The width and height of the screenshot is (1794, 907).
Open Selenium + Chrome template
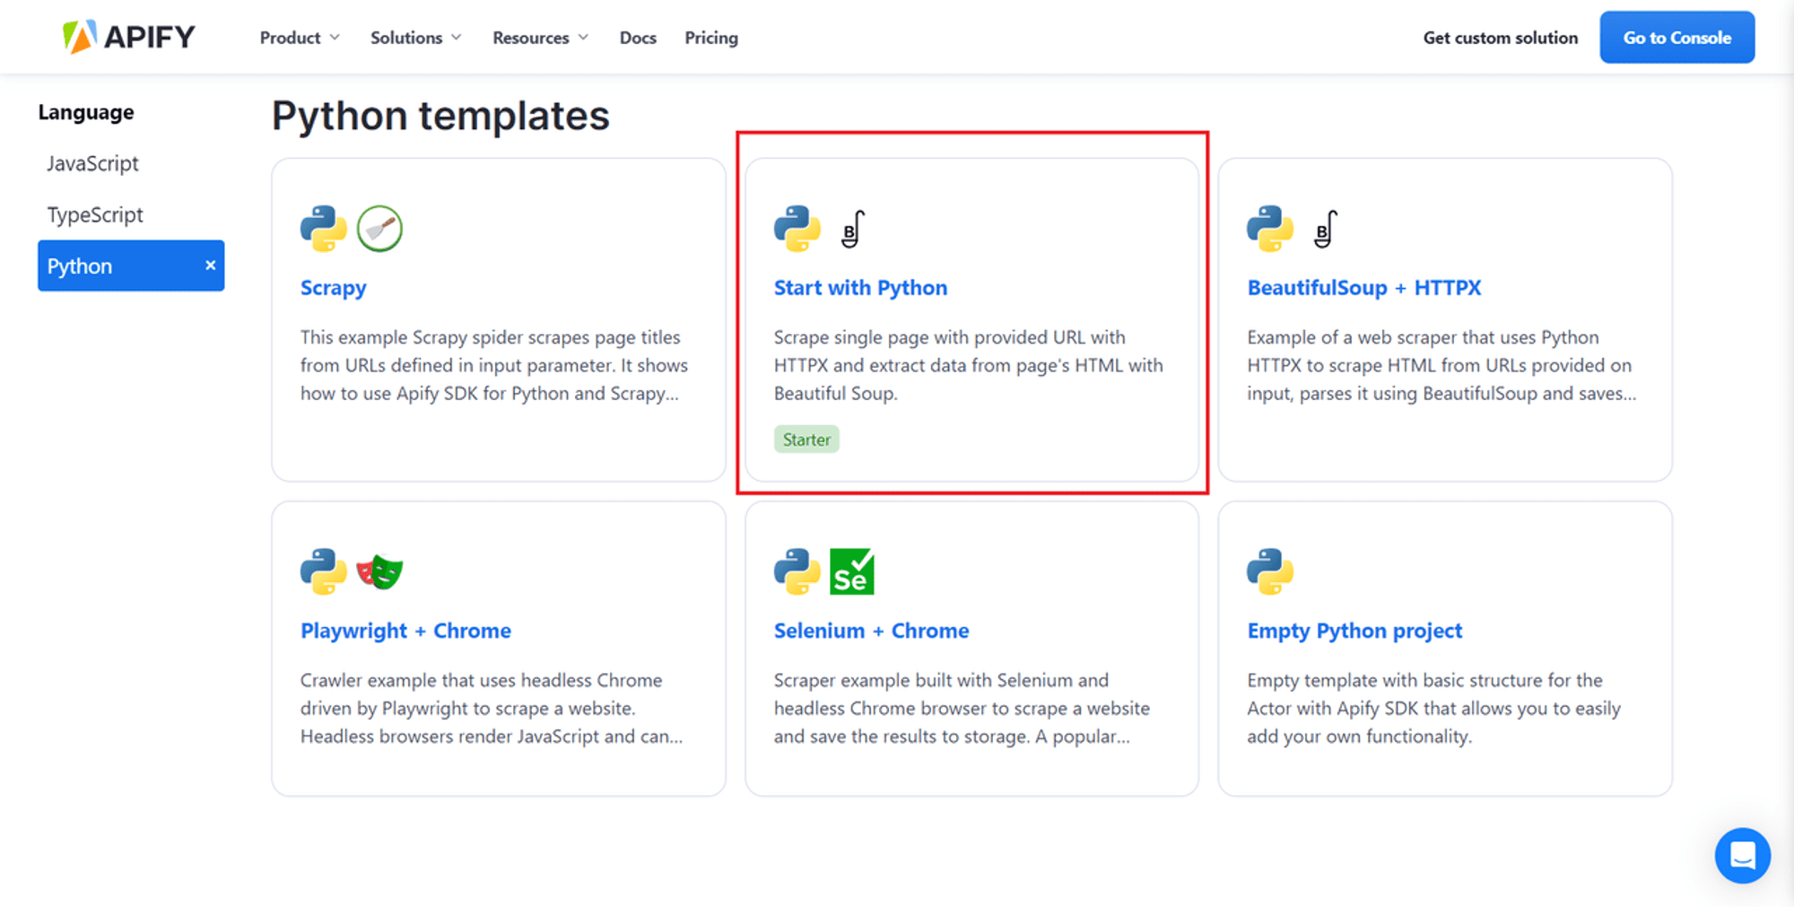(x=871, y=631)
